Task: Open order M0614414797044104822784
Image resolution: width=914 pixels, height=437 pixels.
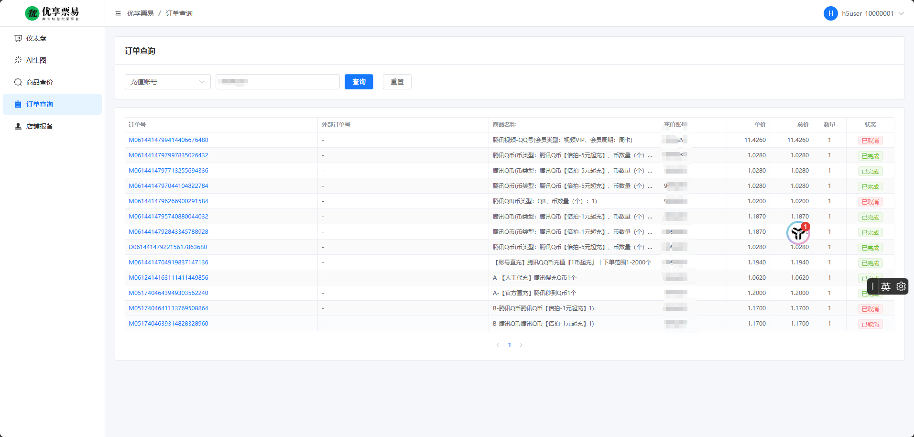Action: (x=168, y=186)
